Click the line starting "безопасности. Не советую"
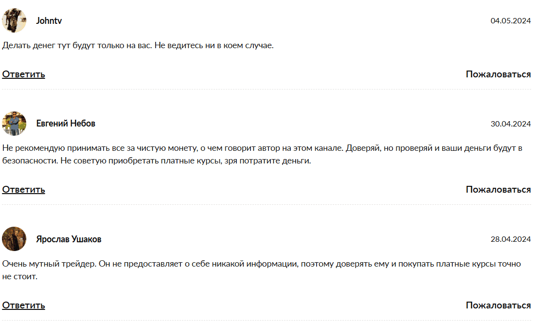Viewport: 537px width, 324px height. click(156, 161)
